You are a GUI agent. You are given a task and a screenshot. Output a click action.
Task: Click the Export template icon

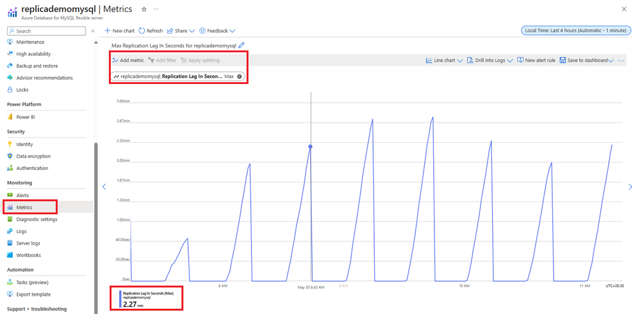pos(10,294)
